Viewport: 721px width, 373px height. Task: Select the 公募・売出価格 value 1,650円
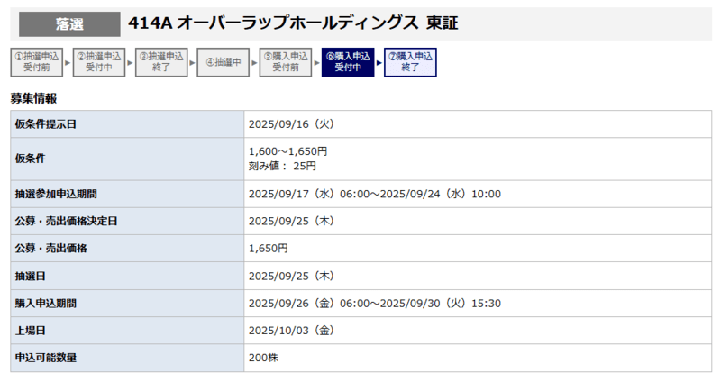[x=268, y=248]
